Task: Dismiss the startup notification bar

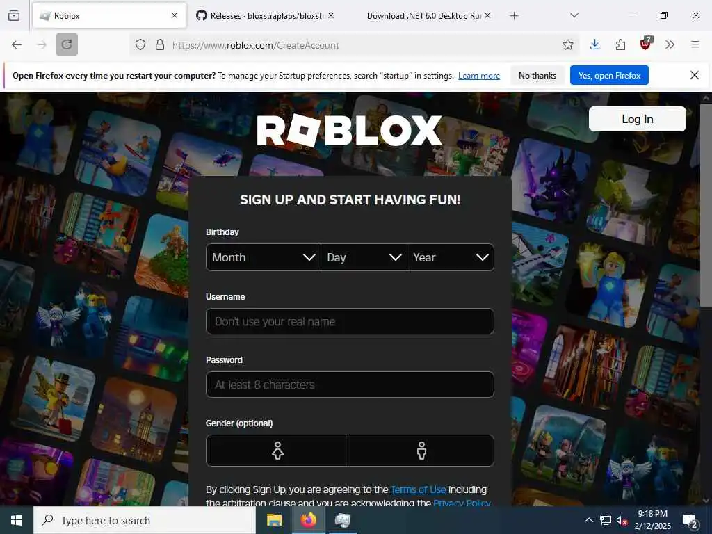Action: click(x=695, y=75)
